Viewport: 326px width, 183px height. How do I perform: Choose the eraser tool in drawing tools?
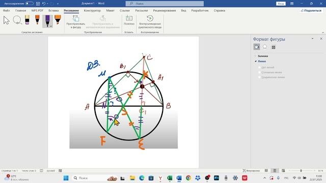click(x=27, y=20)
